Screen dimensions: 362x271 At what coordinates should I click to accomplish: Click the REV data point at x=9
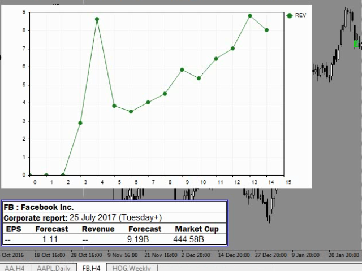point(182,69)
